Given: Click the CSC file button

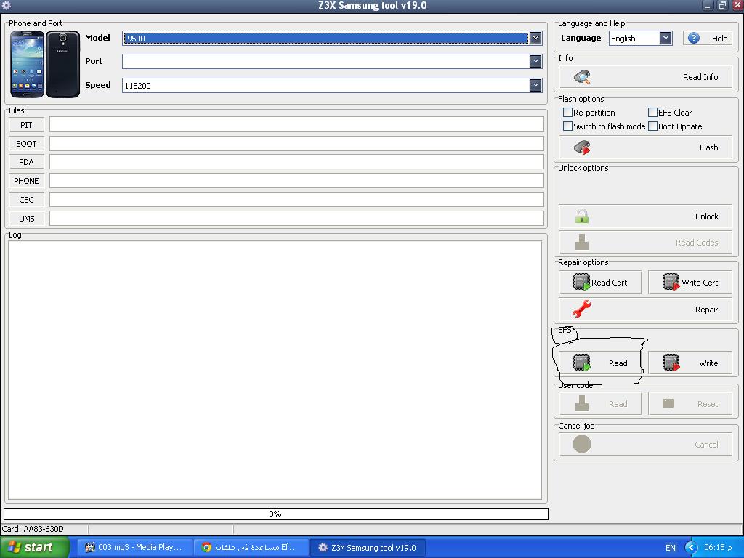Looking at the screenshot, I should click(x=26, y=200).
